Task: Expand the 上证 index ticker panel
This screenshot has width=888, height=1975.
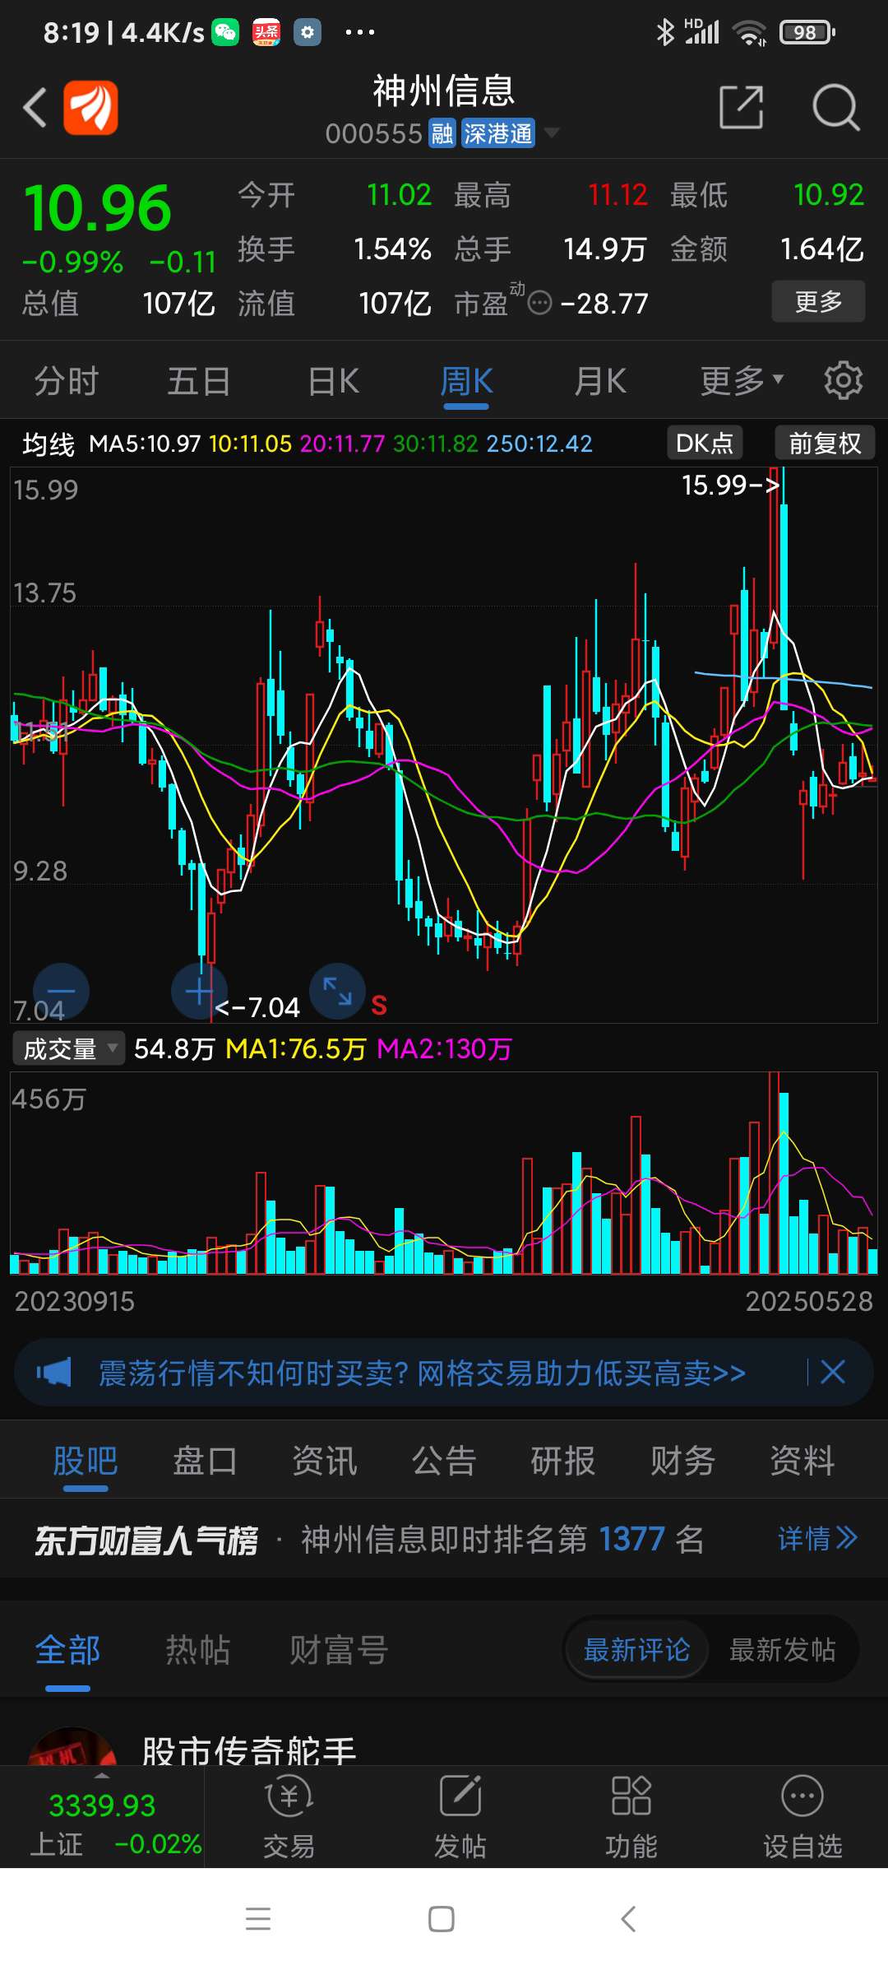Action: coord(102,1817)
